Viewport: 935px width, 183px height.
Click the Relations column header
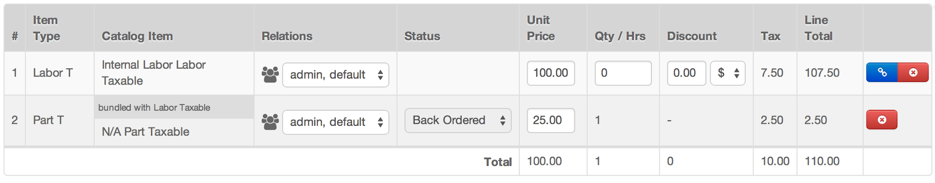[x=287, y=36]
